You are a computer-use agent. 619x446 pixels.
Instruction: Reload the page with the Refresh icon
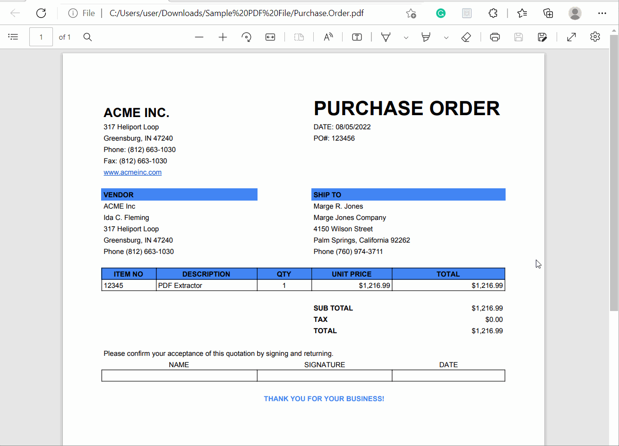click(41, 13)
